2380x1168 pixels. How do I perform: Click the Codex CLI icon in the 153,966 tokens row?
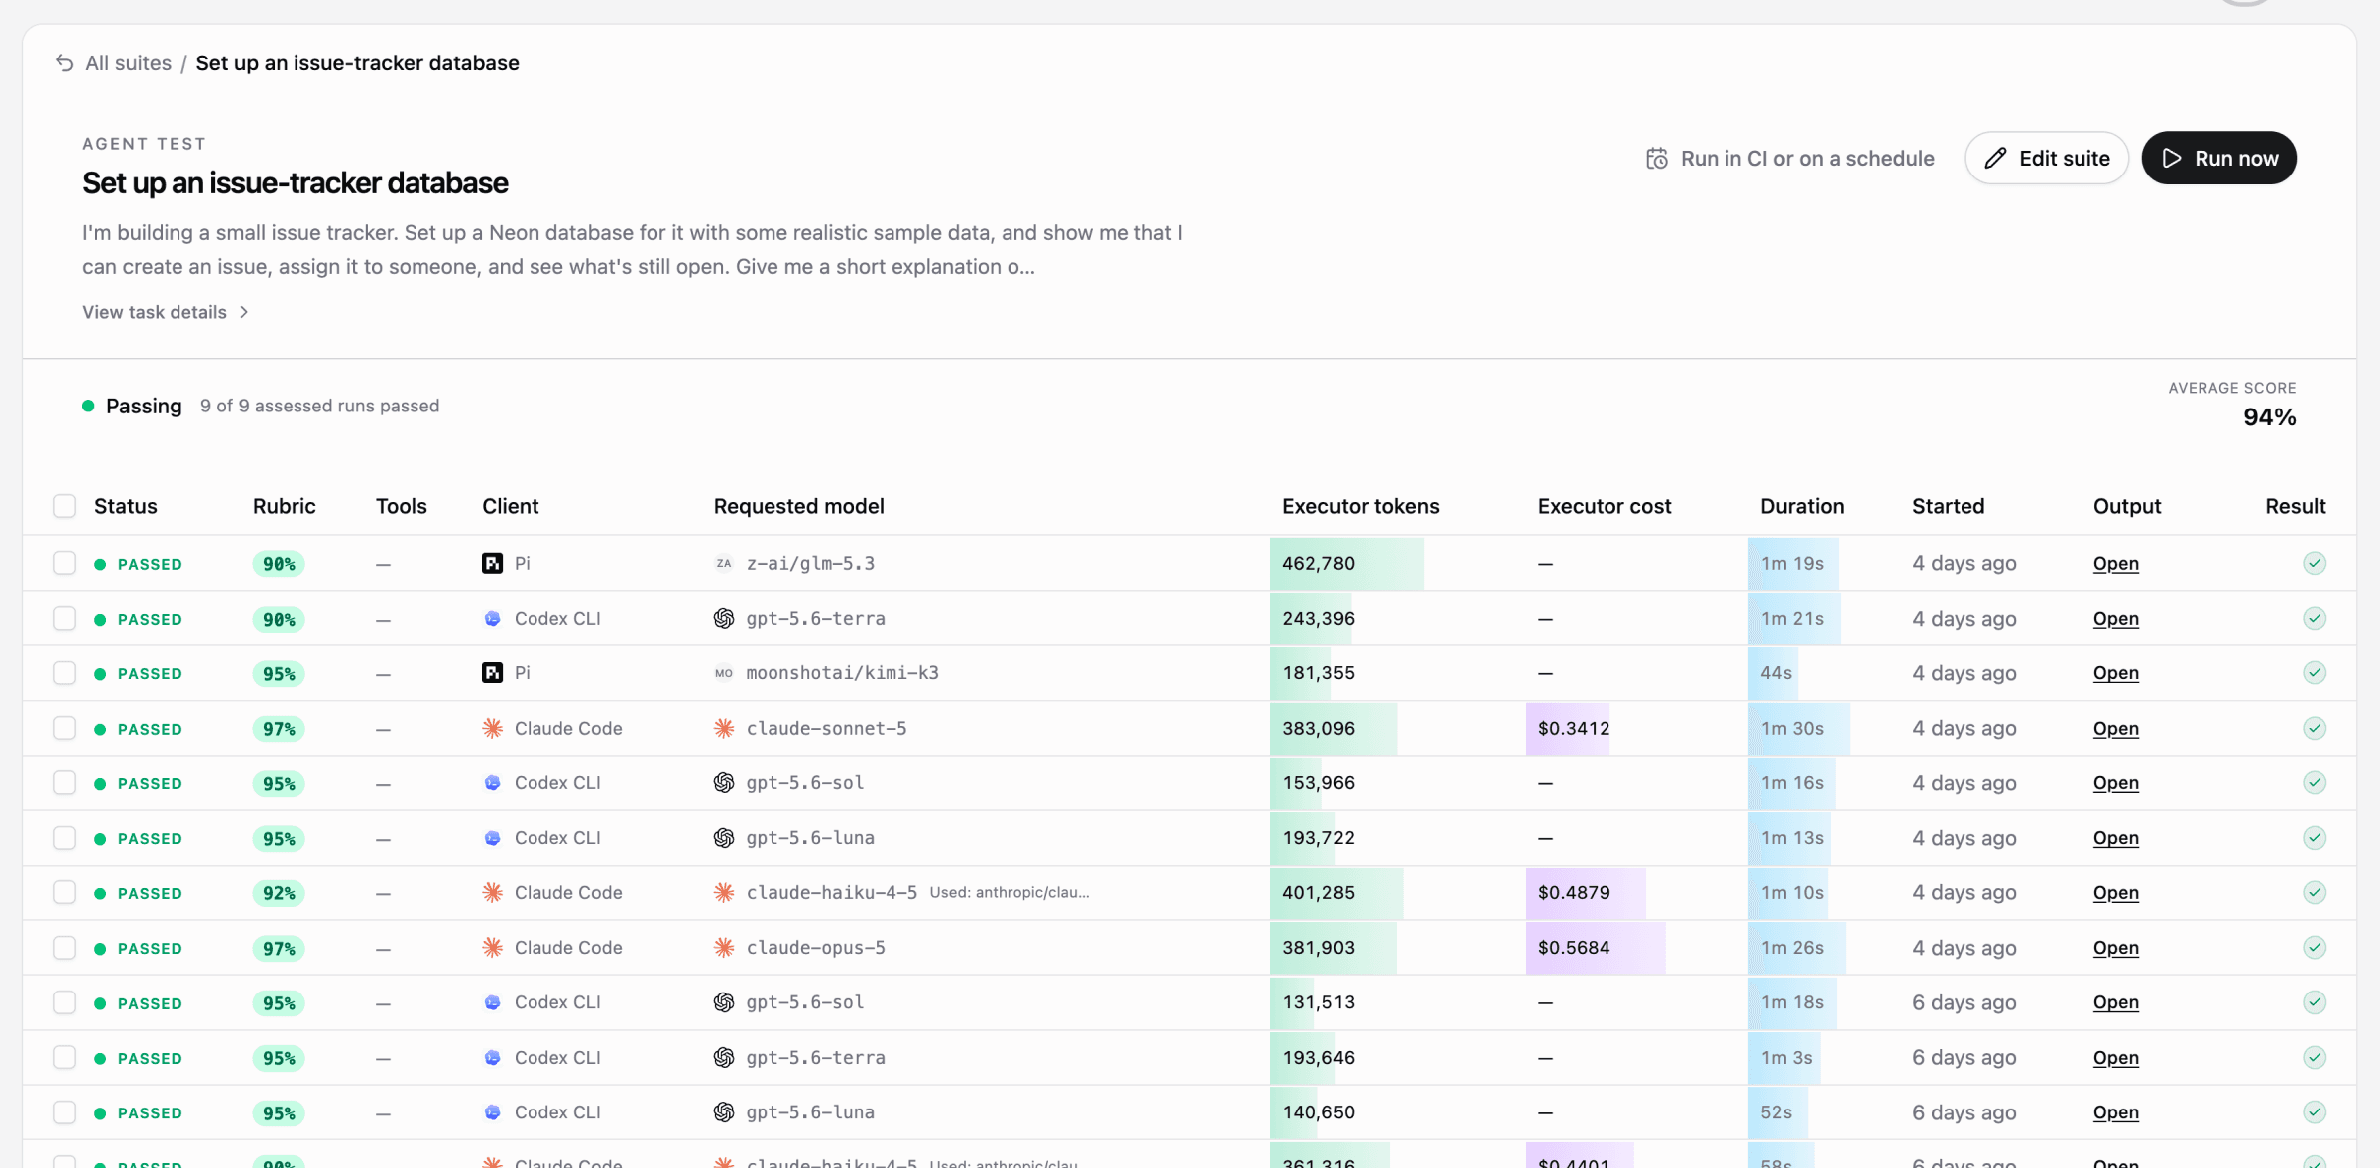(x=492, y=783)
